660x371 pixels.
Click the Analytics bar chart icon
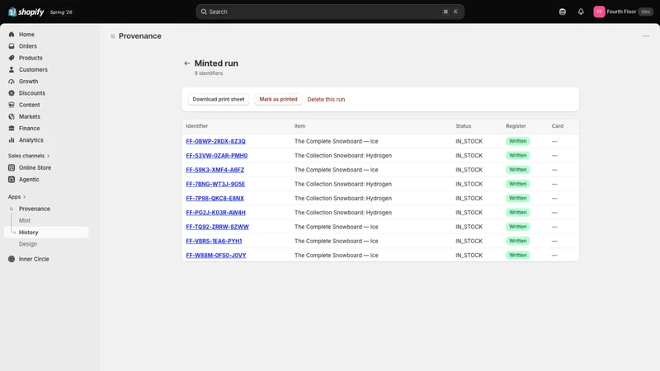coord(12,140)
